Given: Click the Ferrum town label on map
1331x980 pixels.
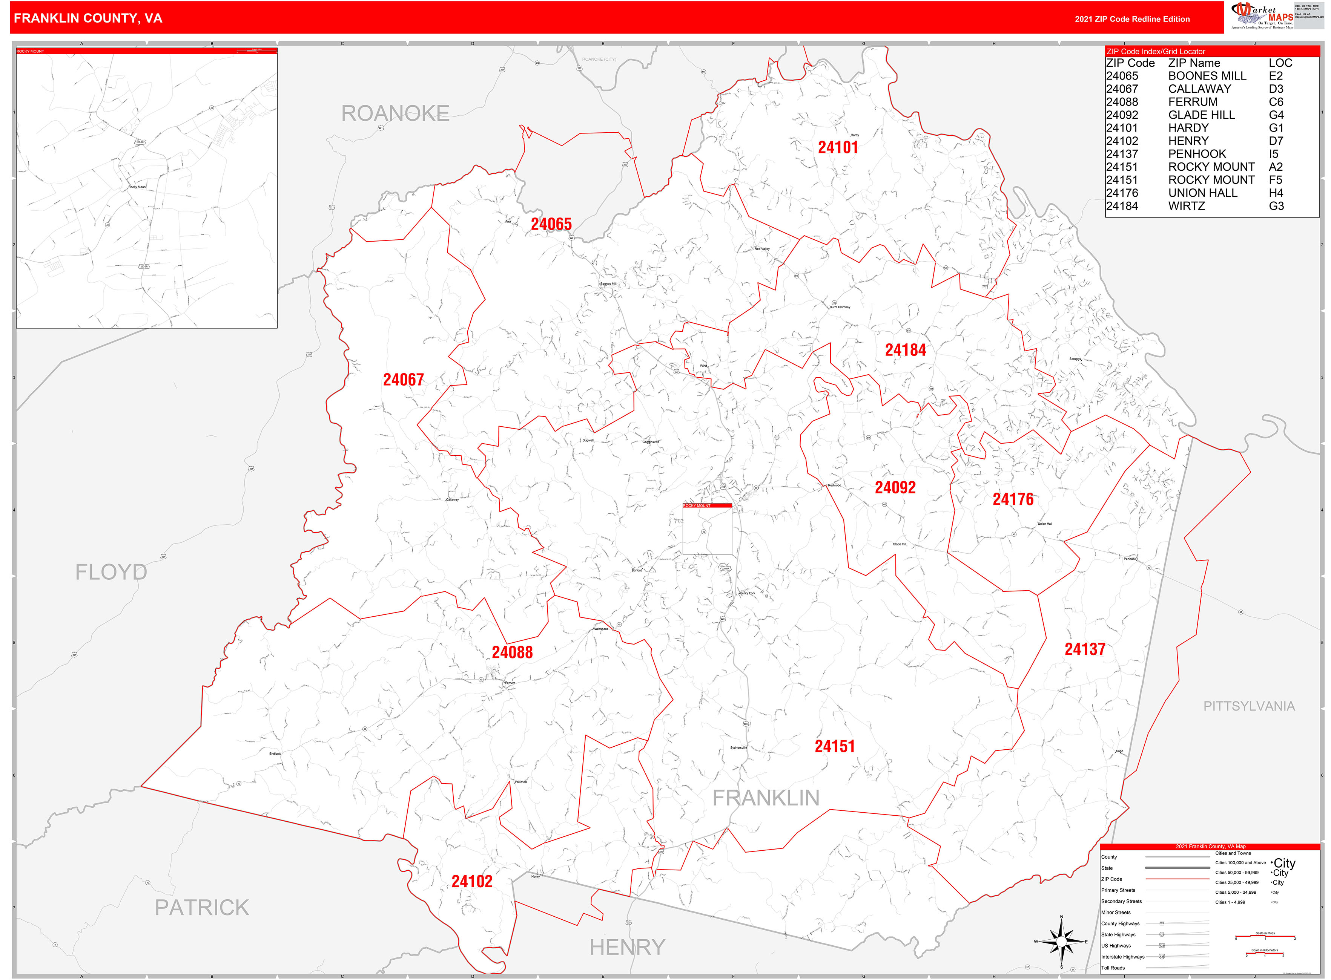Looking at the screenshot, I should [510, 683].
